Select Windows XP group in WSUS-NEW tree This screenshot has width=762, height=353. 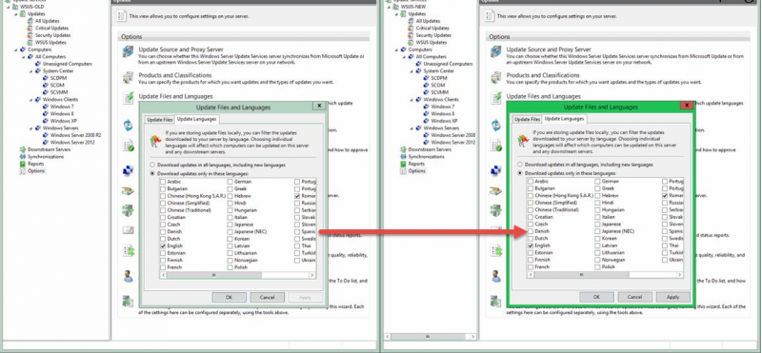[444, 121]
